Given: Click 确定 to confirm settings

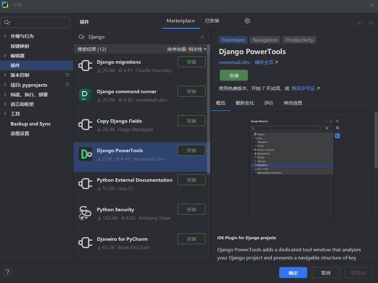Looking at the screenshot, I should coord(293,273).
